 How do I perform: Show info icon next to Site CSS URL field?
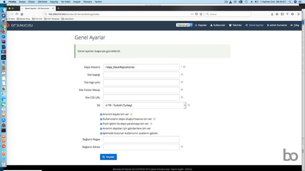(x=182, y=97)
